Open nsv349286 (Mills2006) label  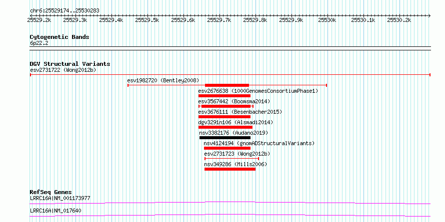click(x=235, y=164)
